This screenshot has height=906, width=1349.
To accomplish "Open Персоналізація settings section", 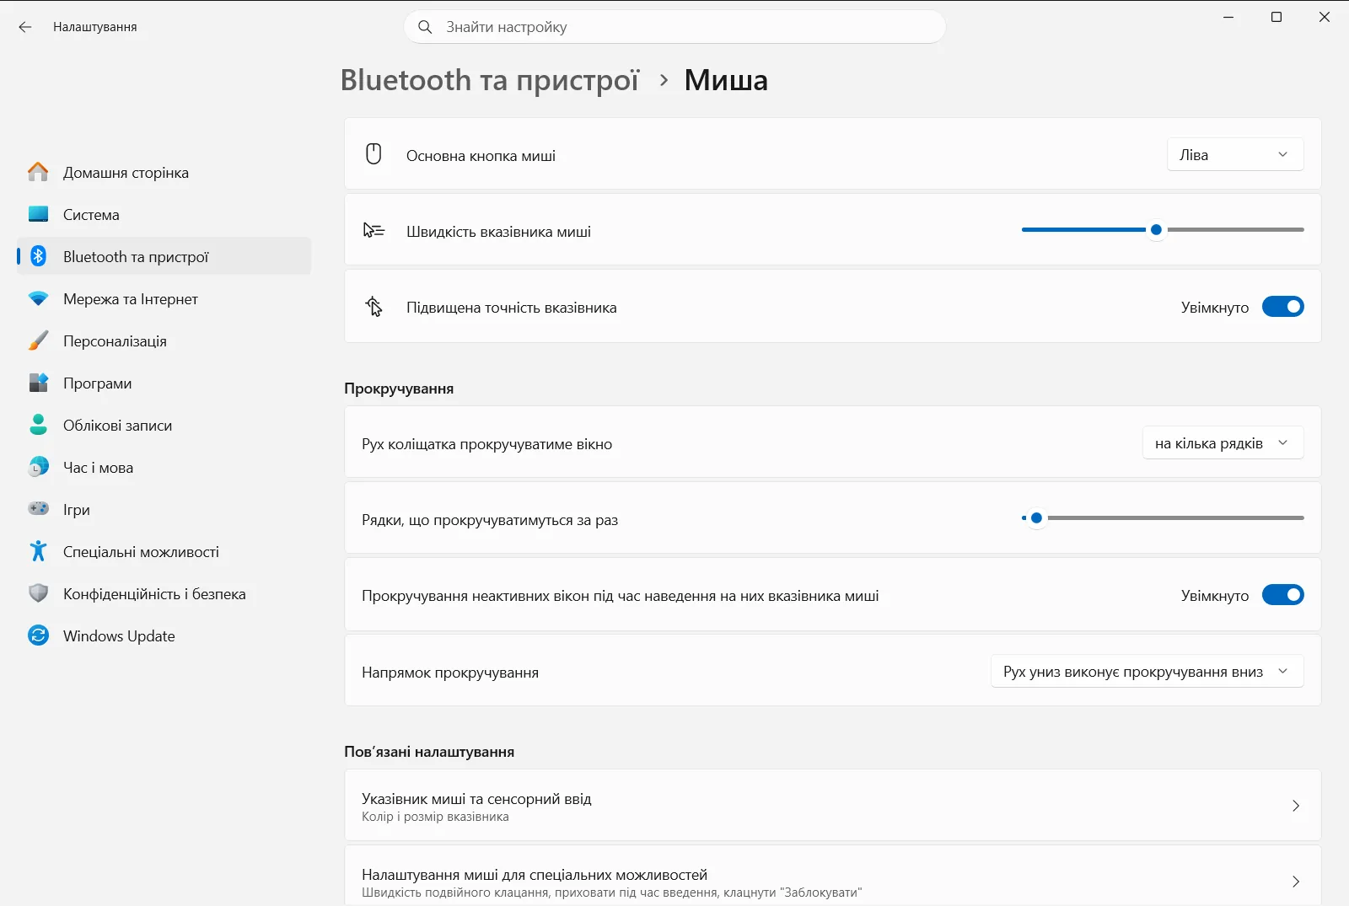I will (164, 340).
